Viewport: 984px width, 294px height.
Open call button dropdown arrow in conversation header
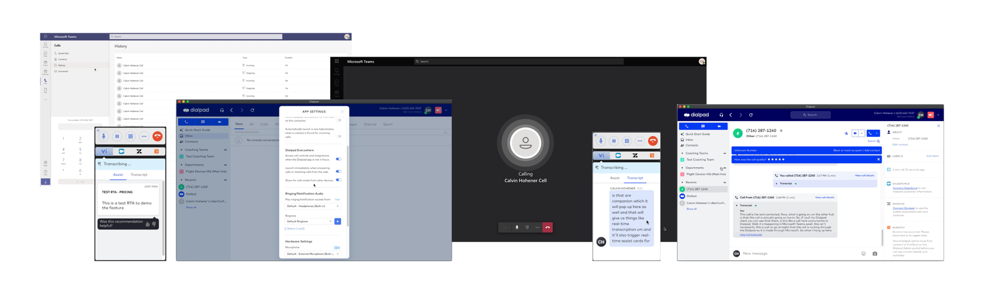pos(877,133)
